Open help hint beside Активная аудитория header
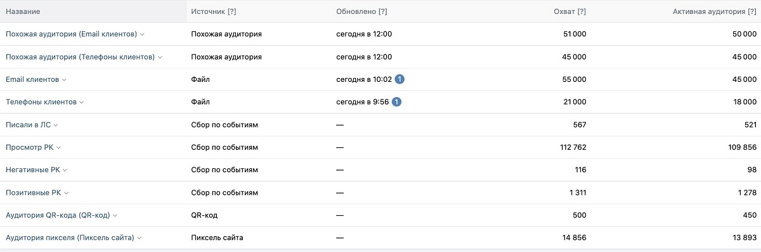761x252 pixels. (752, 11)
